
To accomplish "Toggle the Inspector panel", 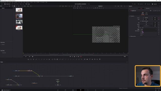I will point(154,4).
